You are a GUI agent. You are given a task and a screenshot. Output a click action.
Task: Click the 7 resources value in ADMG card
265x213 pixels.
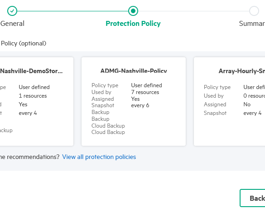145,92
